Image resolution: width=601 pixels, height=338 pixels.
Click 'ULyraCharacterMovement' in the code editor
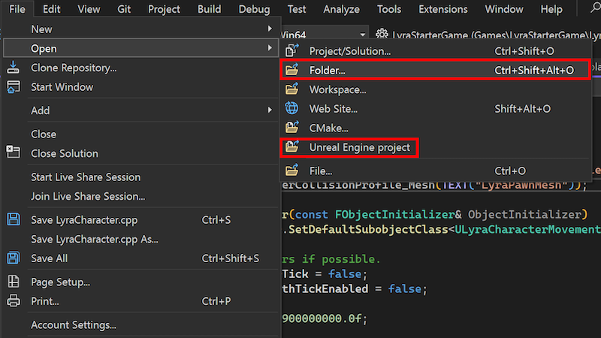527,230
